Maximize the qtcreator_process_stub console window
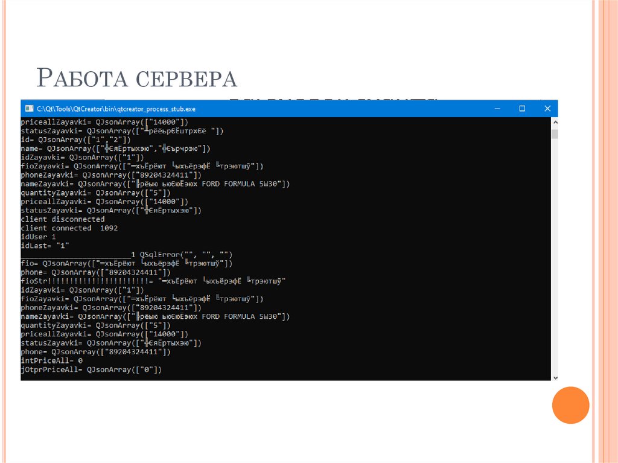The width and height of the screenshot is (618, 463). coord(522,109)
